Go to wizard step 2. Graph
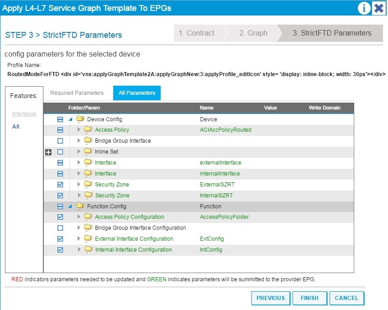 pos(253,33)
